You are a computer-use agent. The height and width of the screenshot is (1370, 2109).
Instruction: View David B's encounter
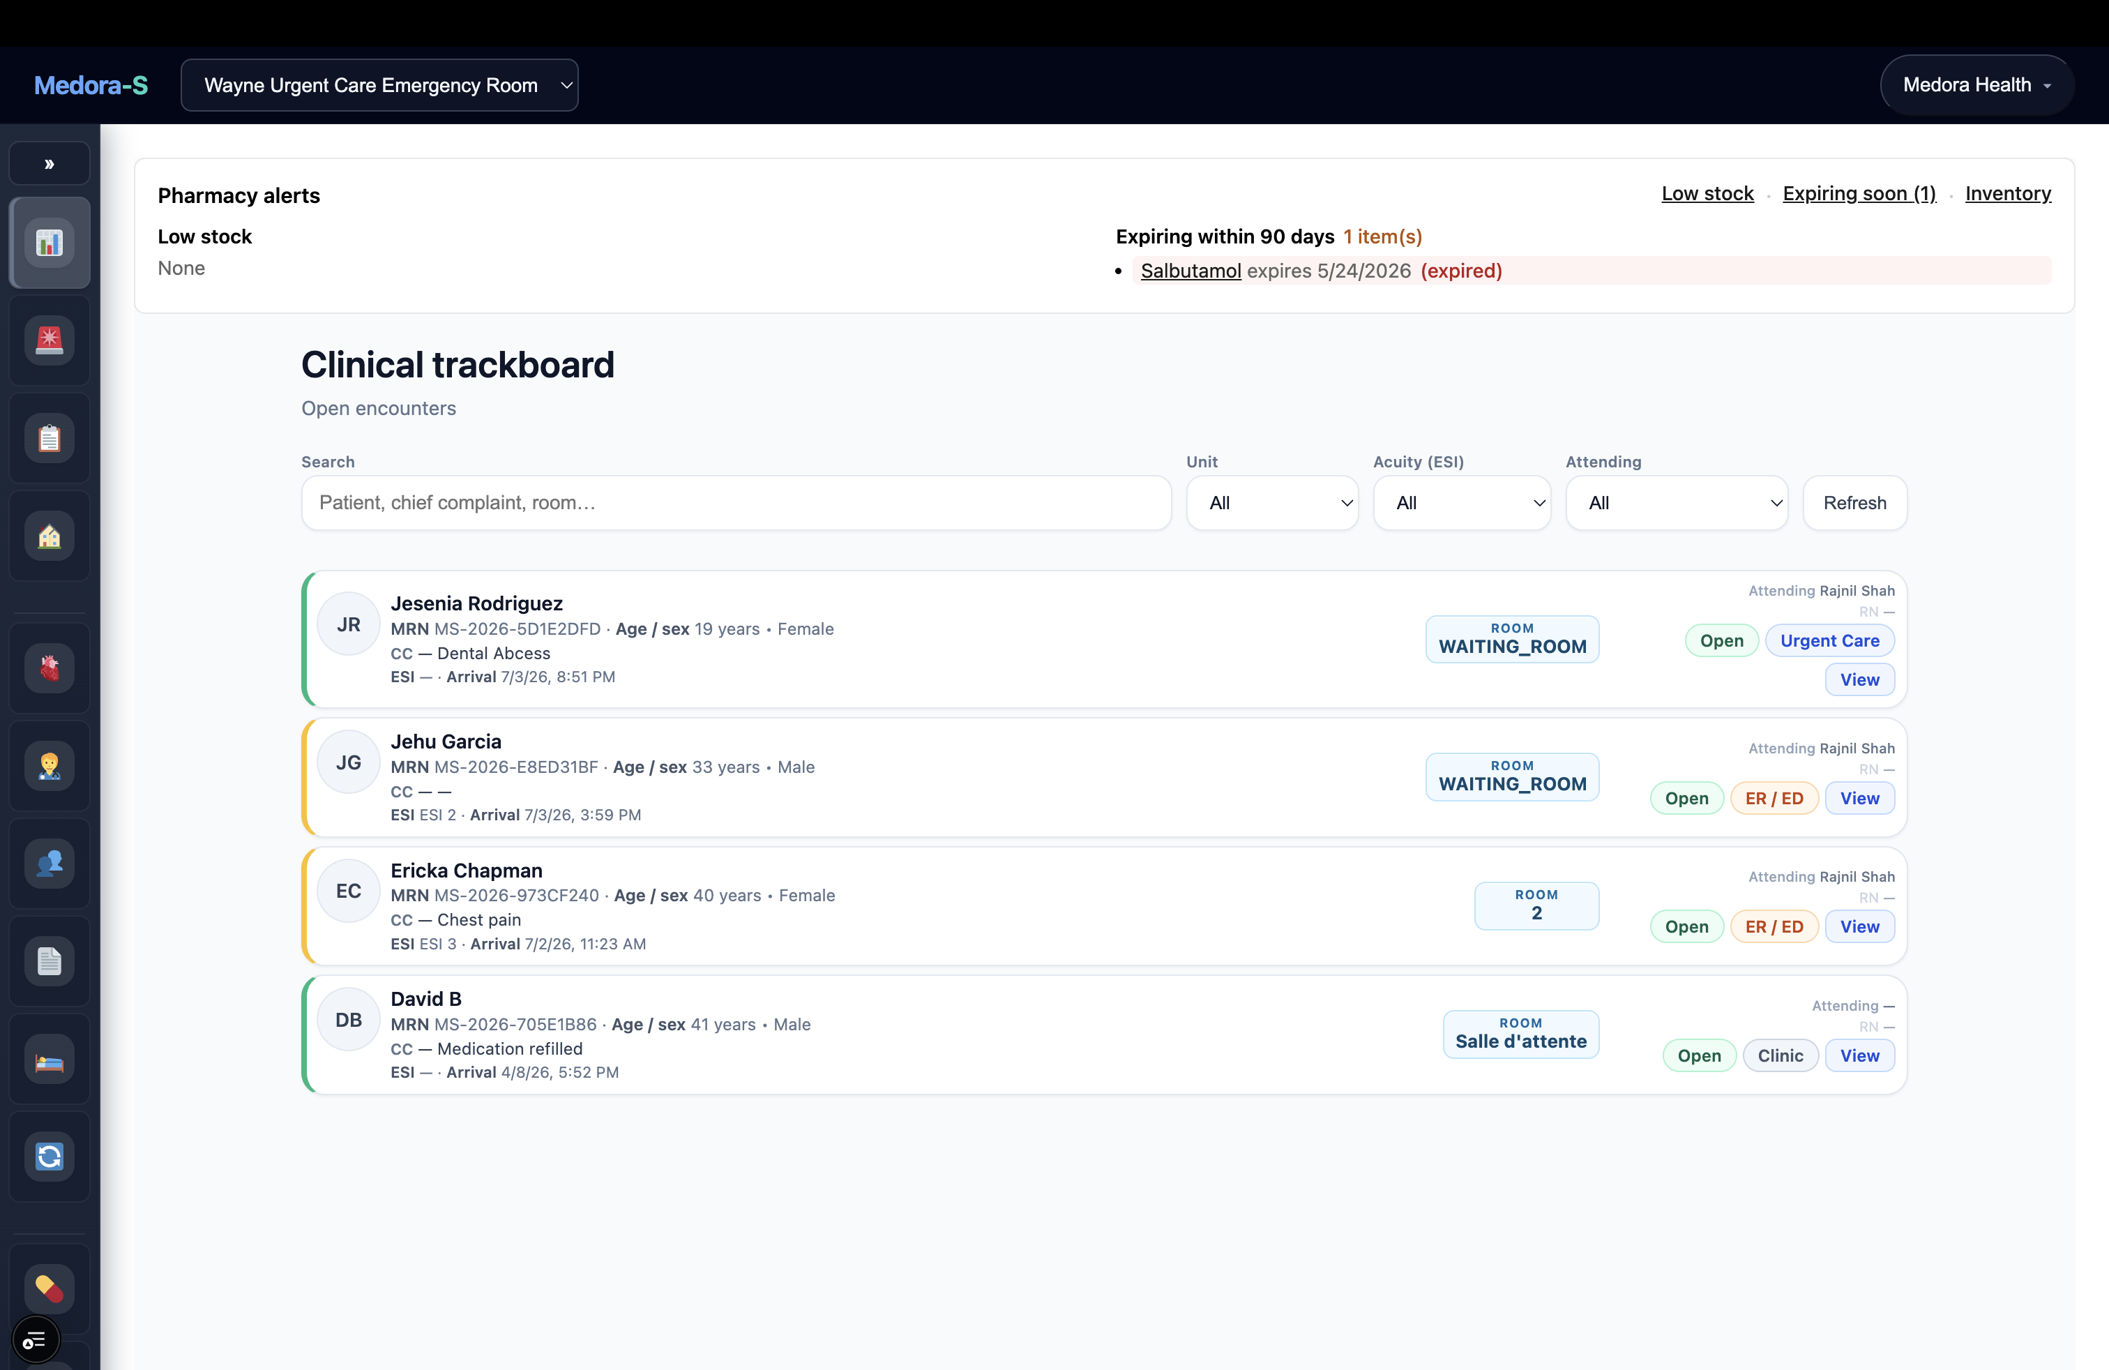pyautogui.click(x=1859, y=1055)
